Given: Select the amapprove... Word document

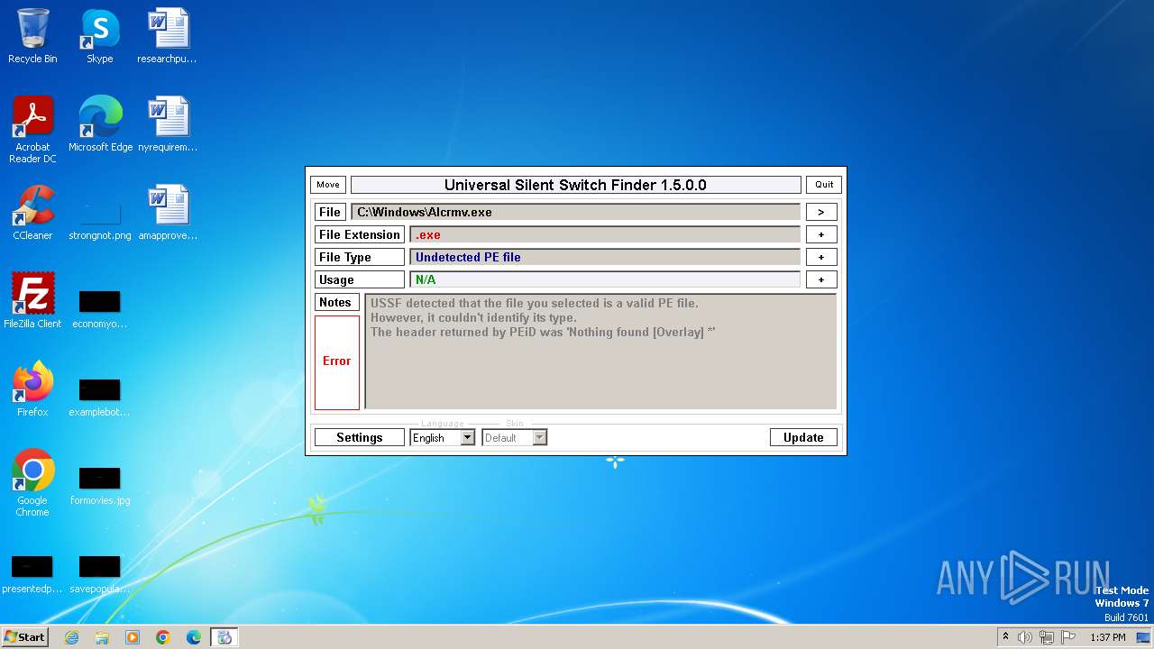Looking at the screenshot, I should tap(167, 213).
